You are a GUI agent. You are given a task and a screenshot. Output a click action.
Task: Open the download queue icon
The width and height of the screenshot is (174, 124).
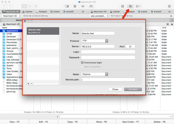[169, 6]
